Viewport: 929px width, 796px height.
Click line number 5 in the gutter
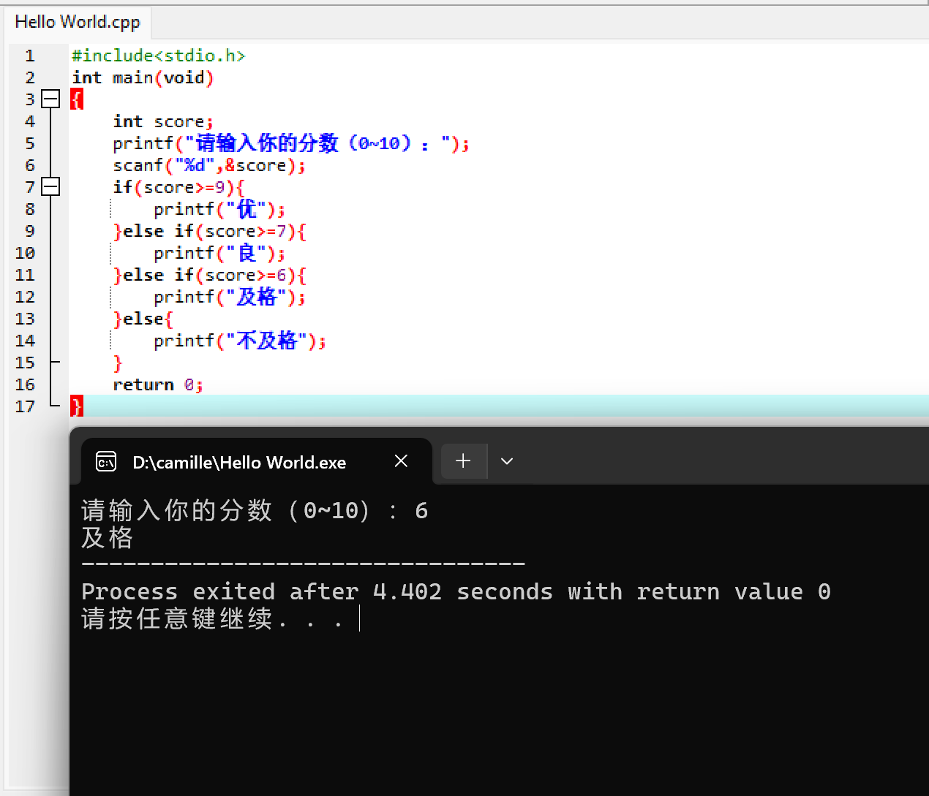[29, 143]
